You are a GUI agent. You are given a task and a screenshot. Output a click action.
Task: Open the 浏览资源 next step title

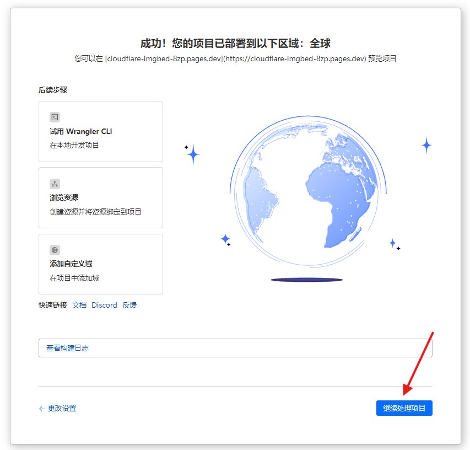pos(63,197)
